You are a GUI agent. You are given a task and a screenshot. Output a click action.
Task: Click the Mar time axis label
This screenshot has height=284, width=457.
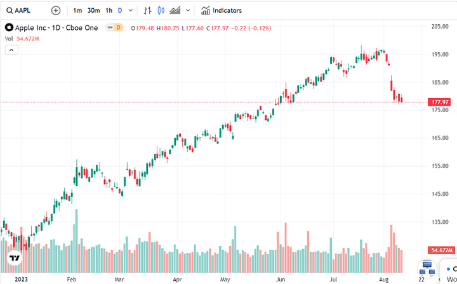click(119, 280)
